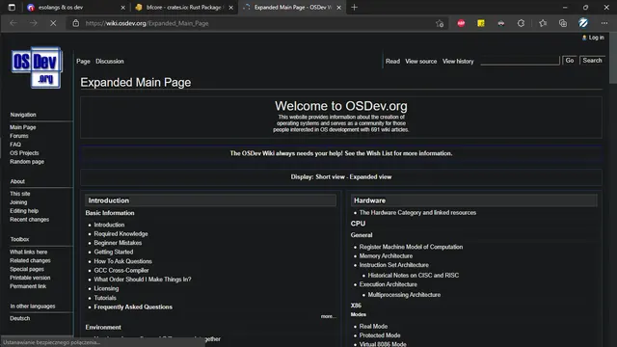Open Related changes in Toolbox
Screen dimensions: 617x347
[30, 261]
